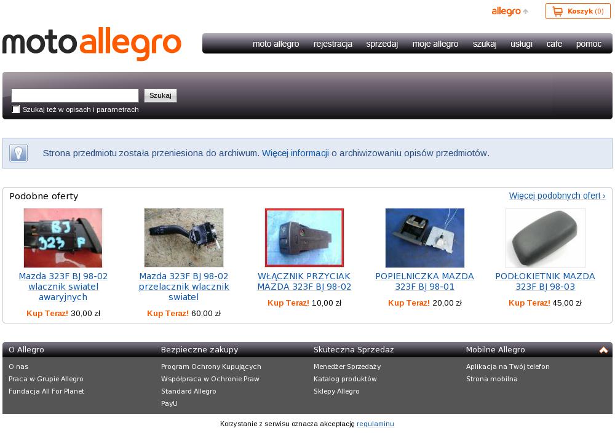Open the rejestracja menu item
Screen dimensions: 615x436
click(x=333, y=44)
